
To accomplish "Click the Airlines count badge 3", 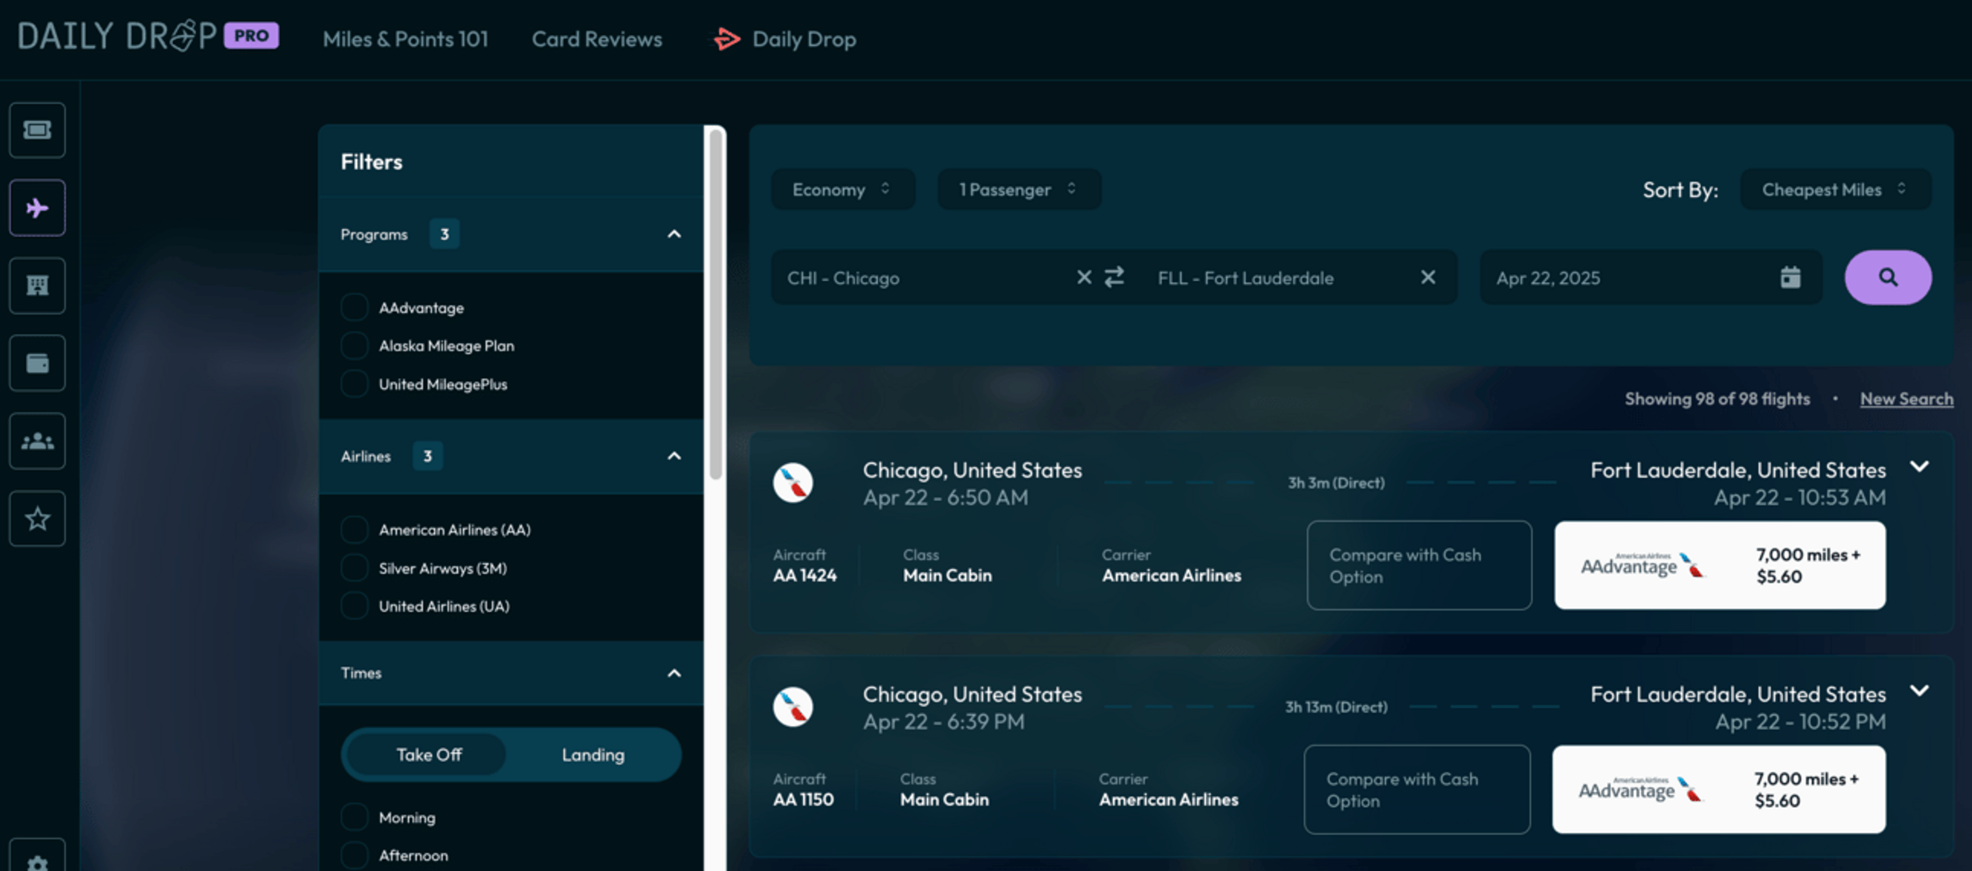I will click(427, 456).
